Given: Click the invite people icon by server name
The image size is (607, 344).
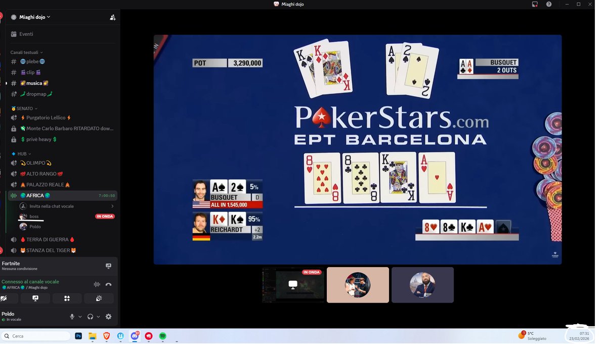Looking at the screenshot, I should [x=112, y=17].
